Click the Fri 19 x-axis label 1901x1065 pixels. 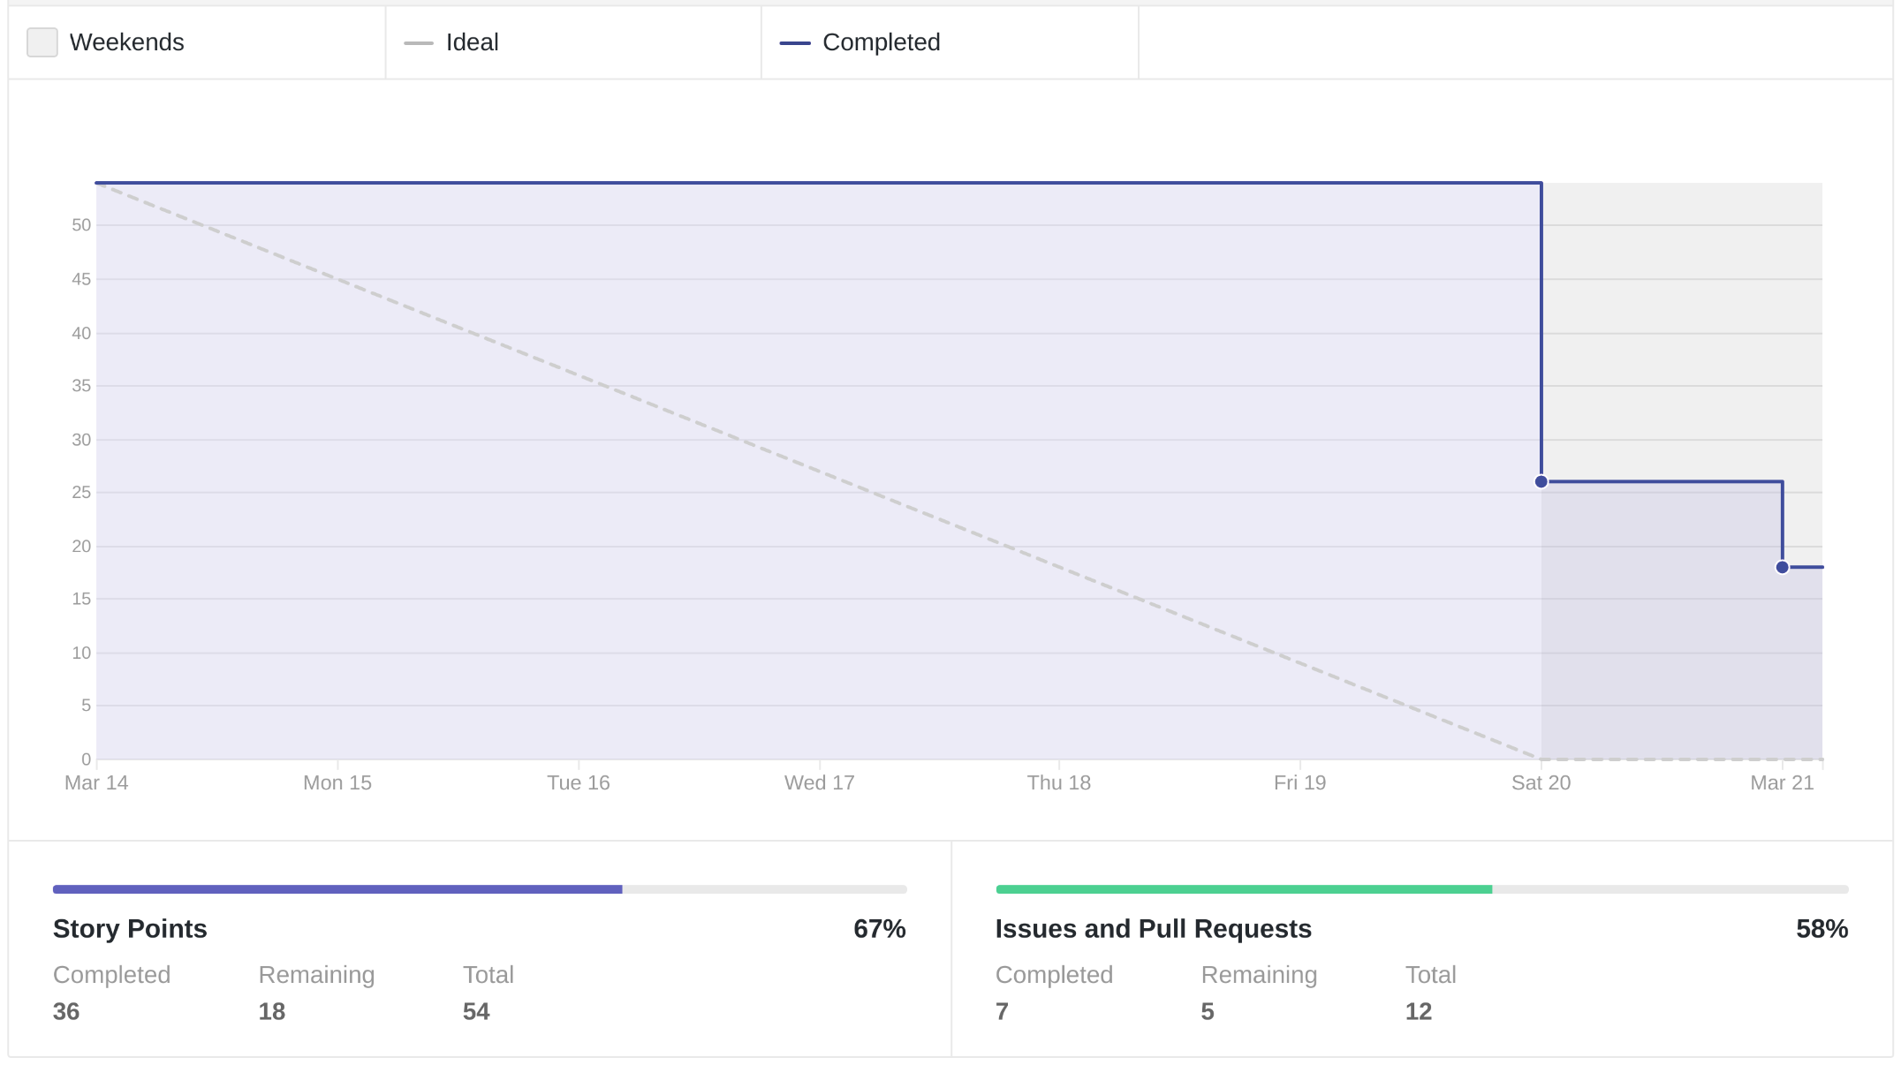(x=1300, y=782)
